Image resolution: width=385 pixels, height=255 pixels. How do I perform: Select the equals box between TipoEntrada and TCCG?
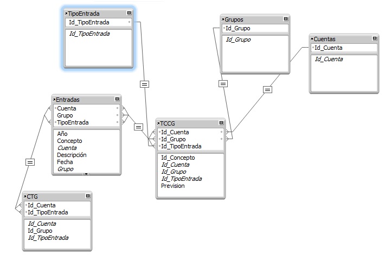point(144,84)
